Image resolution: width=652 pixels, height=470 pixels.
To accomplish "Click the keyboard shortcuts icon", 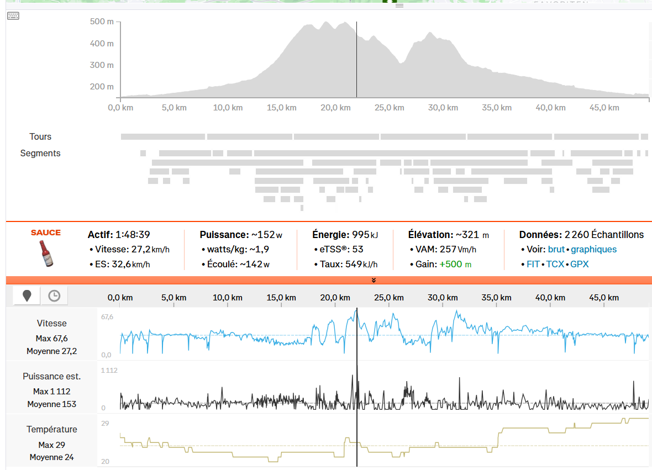I will tap(13, 16).
